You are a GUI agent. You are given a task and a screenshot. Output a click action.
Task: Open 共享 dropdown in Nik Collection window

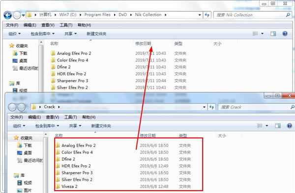(x=70, y=34)
